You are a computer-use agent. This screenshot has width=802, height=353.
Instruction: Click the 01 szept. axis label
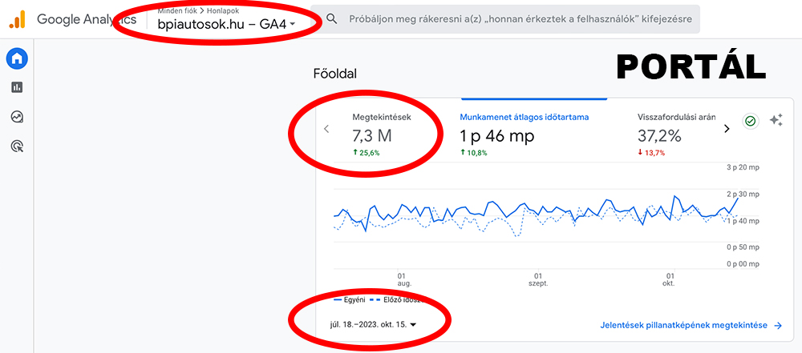point(538,279)
